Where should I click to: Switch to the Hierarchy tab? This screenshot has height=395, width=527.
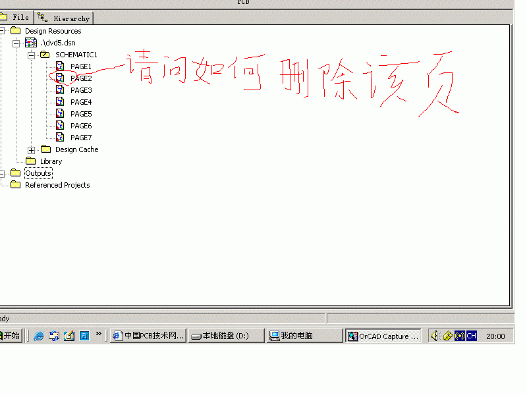coord(63,18)
